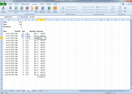This screenshot has width=132, height=94.
Task: Minimize the ribbon with the caret icon
Action: click(x=121, y=4)
